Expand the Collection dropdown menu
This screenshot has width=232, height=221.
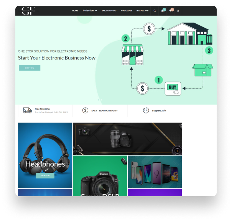(x=90, y=11)
